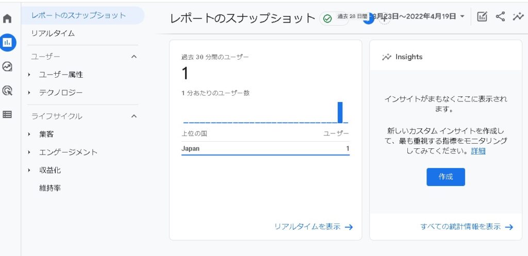Click the 作成 button

445,177
